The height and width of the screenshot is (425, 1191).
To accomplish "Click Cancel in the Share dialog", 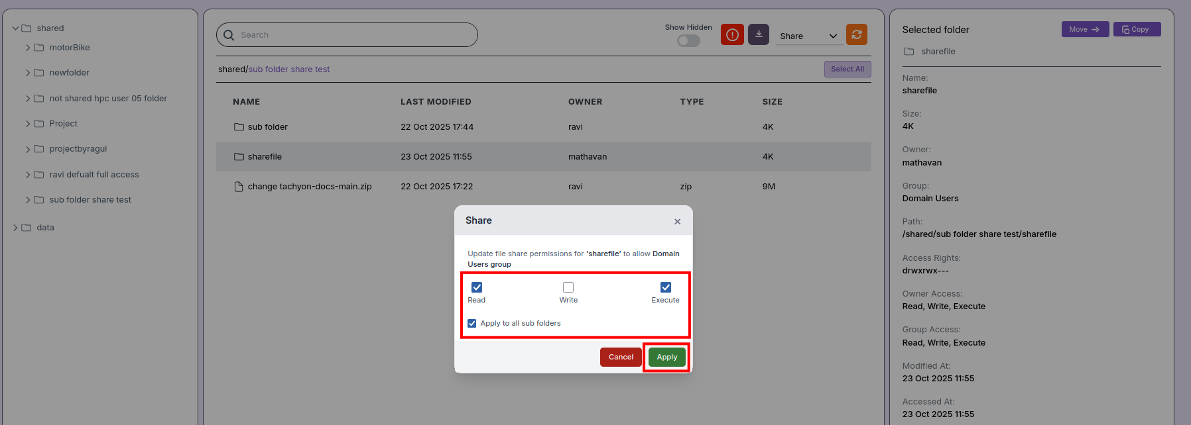I will (x=621, y=357).
